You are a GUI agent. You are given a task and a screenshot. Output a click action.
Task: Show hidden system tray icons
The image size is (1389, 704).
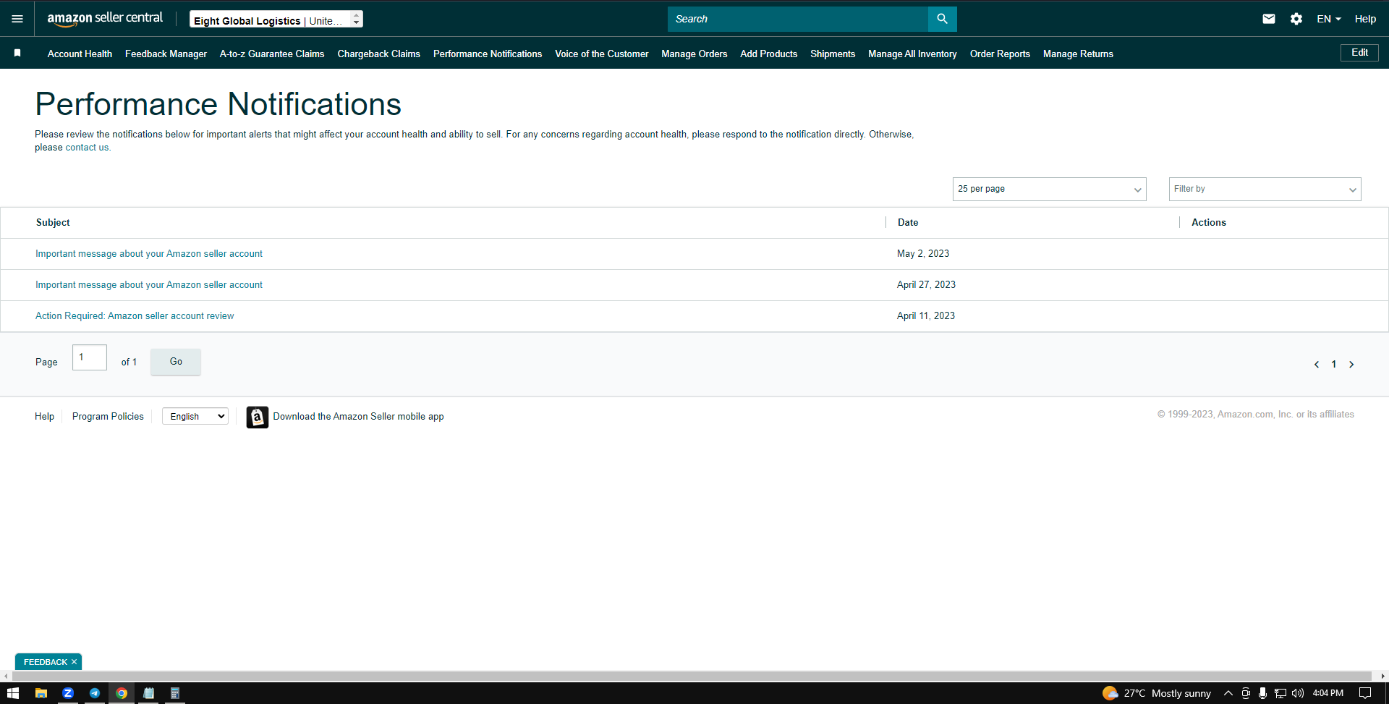[x=1228, y=693]
